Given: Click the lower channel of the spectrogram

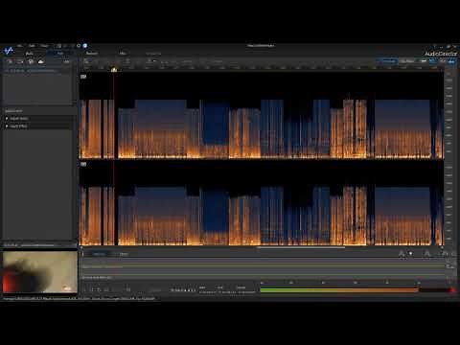Looking at the screenshot, I should point(261,203).
